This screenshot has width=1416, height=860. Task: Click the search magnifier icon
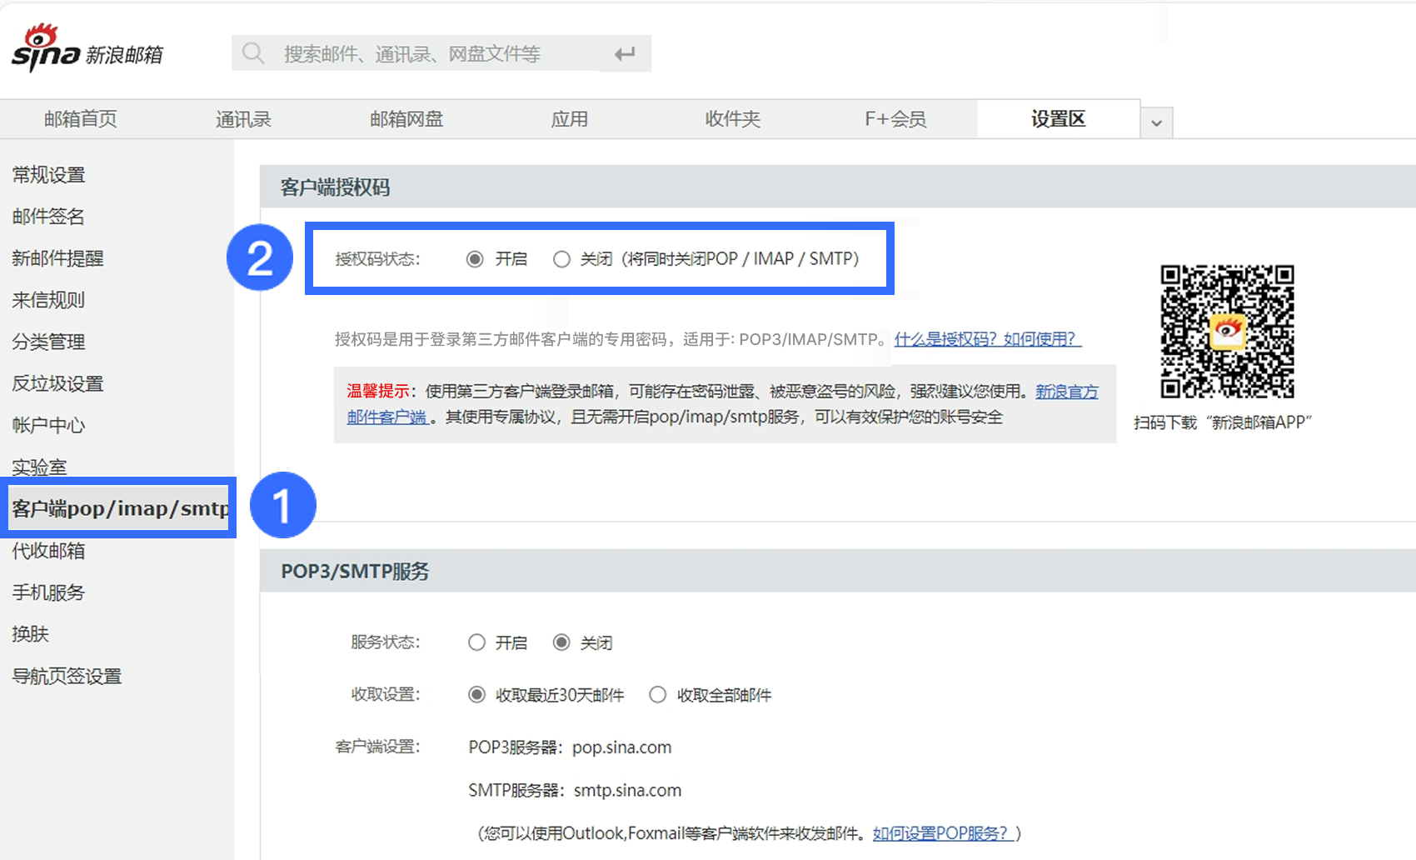[253, 54]
